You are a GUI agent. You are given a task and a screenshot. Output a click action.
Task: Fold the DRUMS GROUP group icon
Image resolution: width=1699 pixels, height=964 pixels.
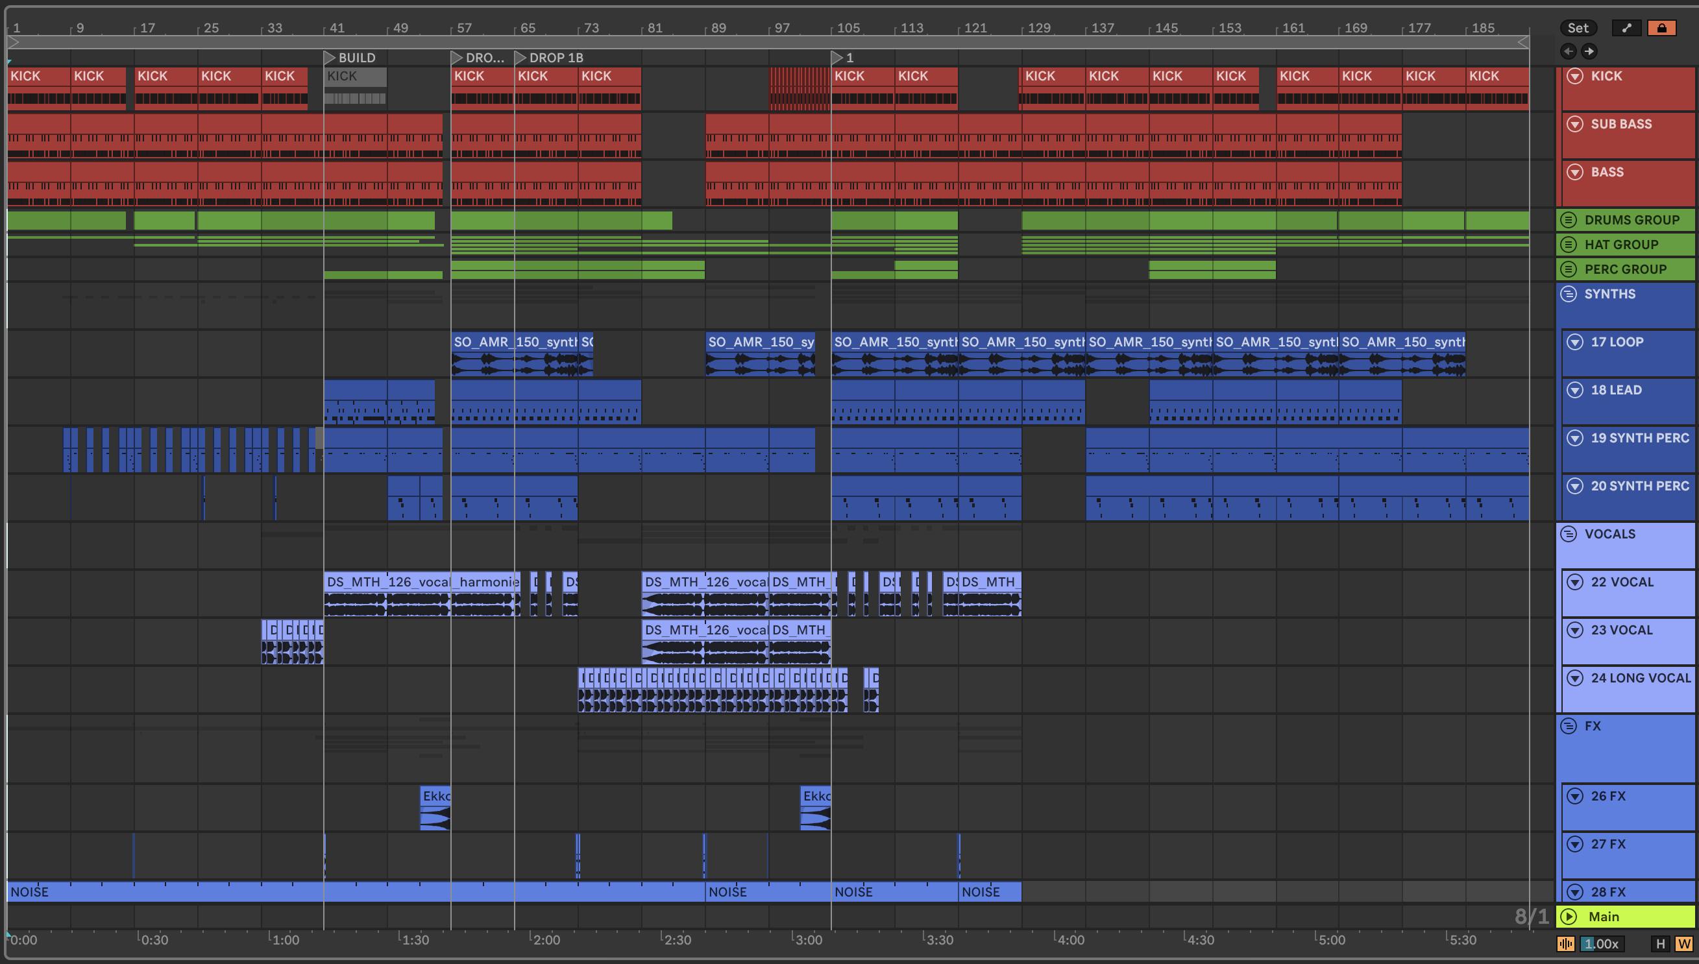[1569, 220]
